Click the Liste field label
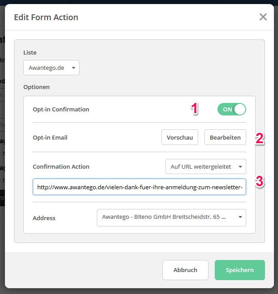This screenshot has height=294, width=278. [30, 52]
